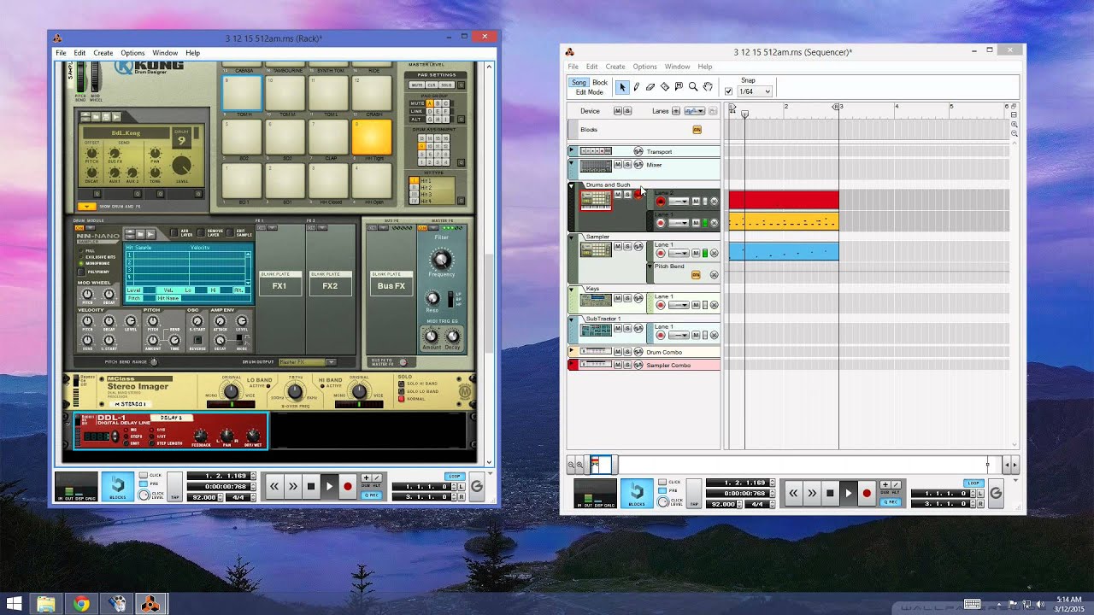Toggle the Blocks track ON button

pyautogui.click(x=697, y=130)
